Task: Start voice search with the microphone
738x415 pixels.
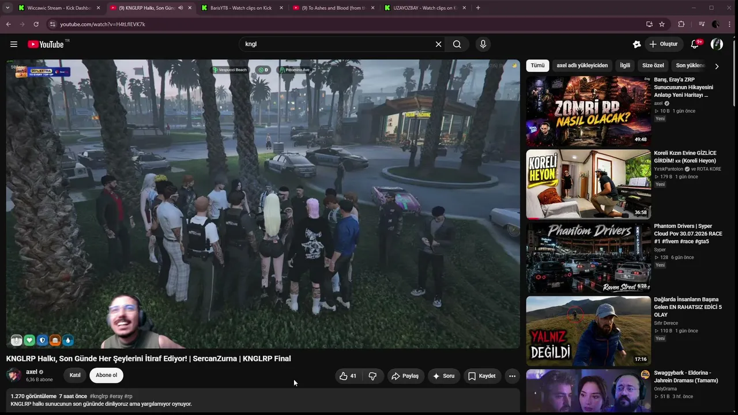Action: tap(483, 44)
